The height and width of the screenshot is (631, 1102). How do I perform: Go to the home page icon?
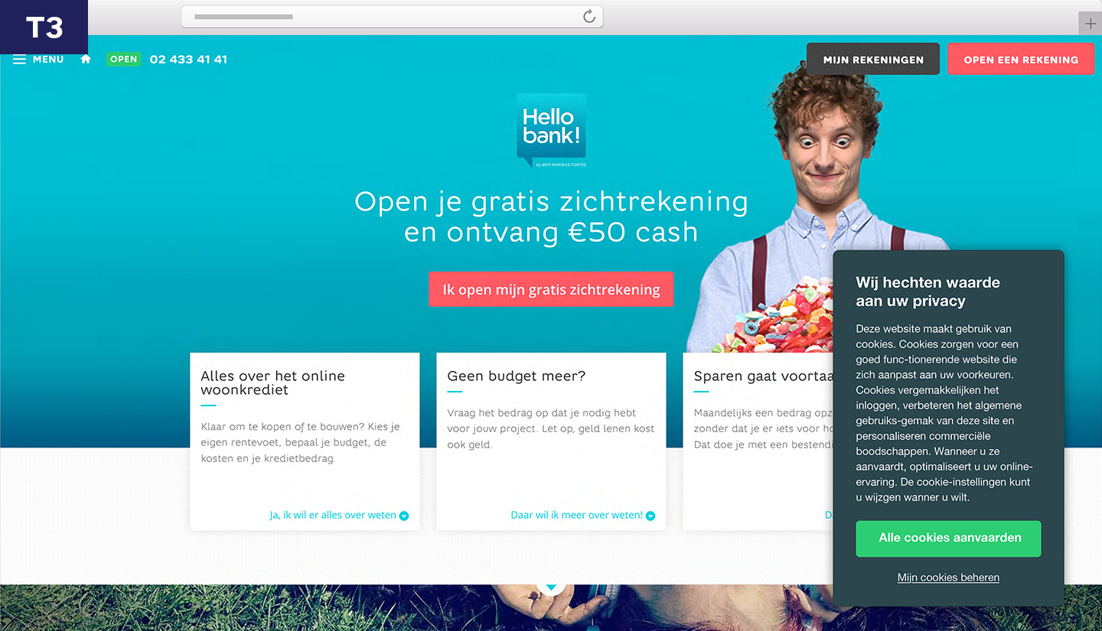pyautogui.click(x=86, y=59)
